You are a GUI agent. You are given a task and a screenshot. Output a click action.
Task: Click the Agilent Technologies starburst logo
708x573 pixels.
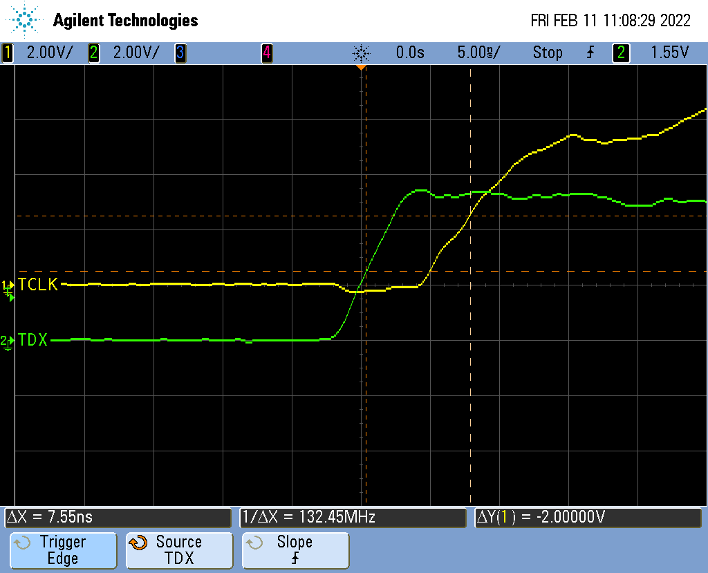point(26,19)
